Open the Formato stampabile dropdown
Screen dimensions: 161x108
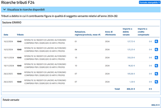click(149, 2)
